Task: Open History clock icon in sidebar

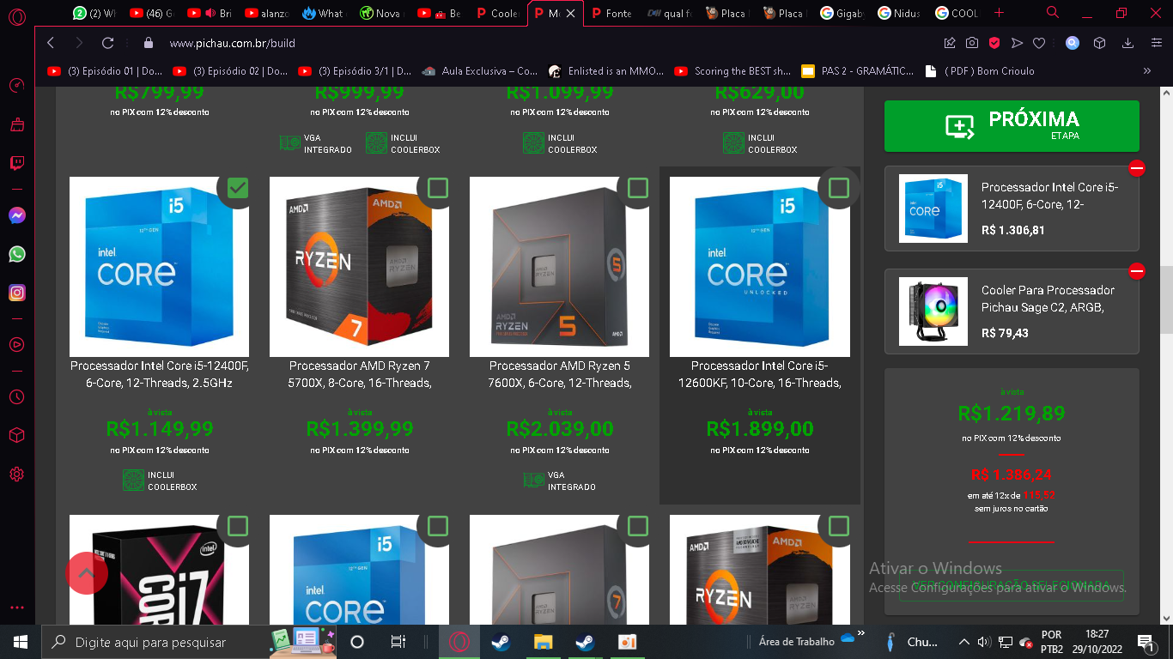Action: coord(17,397)
